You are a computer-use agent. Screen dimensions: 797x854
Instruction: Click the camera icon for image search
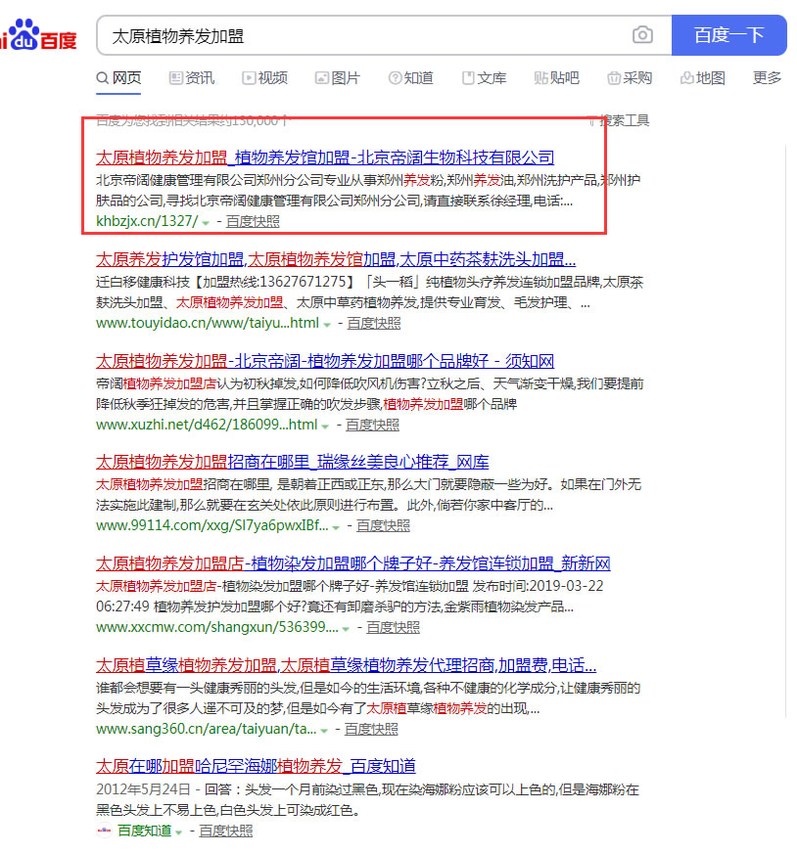pos(642,34)
